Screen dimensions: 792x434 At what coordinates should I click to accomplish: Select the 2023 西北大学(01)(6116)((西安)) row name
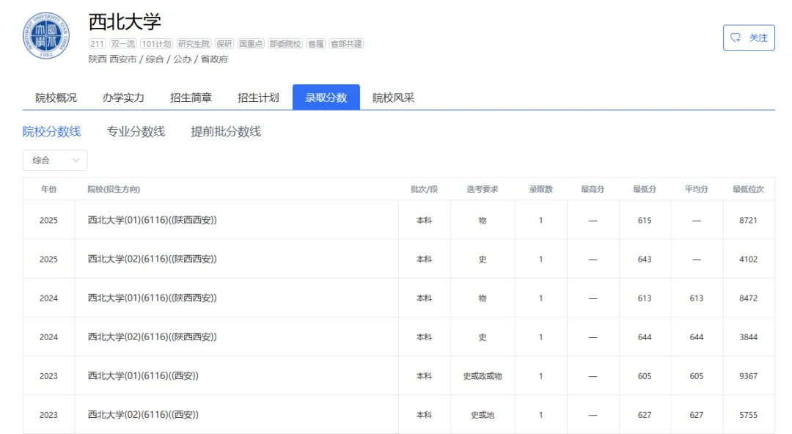click(143, 375)
